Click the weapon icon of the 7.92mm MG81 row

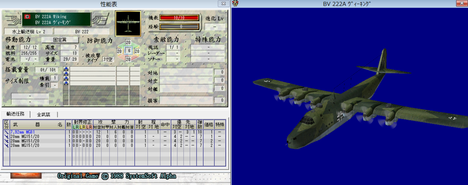(x=6, y=132)
